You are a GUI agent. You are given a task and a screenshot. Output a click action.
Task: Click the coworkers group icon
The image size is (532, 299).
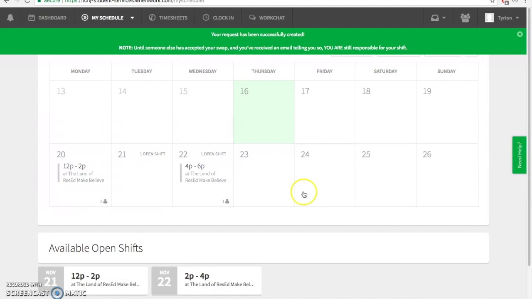pos(465,18)
